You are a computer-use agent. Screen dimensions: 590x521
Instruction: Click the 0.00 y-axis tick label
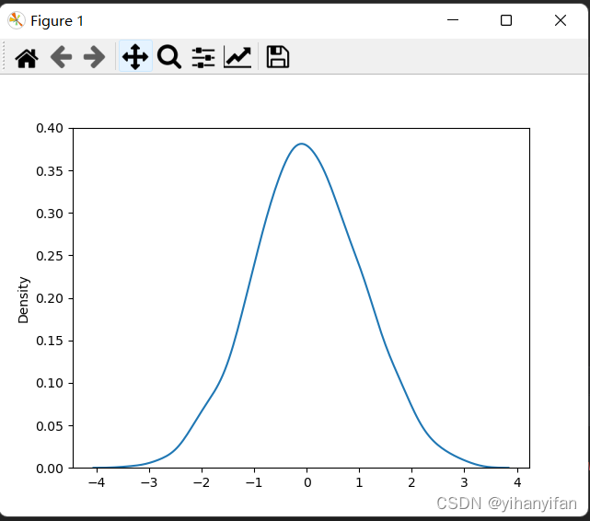50,469
